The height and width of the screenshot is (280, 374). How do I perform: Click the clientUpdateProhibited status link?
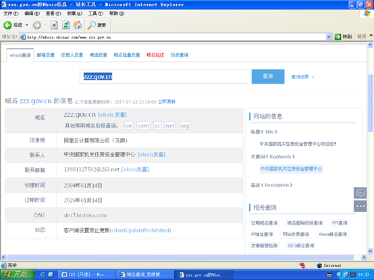pyautogui.click(x=141, y=231)
